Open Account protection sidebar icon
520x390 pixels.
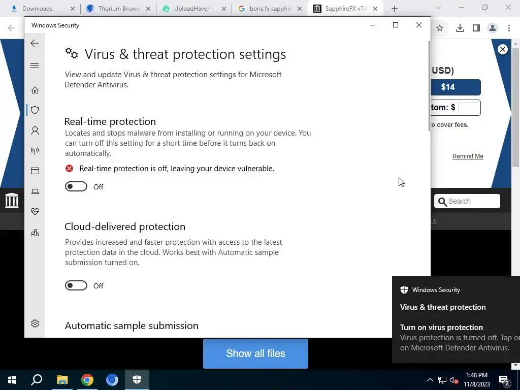point(35,131)
